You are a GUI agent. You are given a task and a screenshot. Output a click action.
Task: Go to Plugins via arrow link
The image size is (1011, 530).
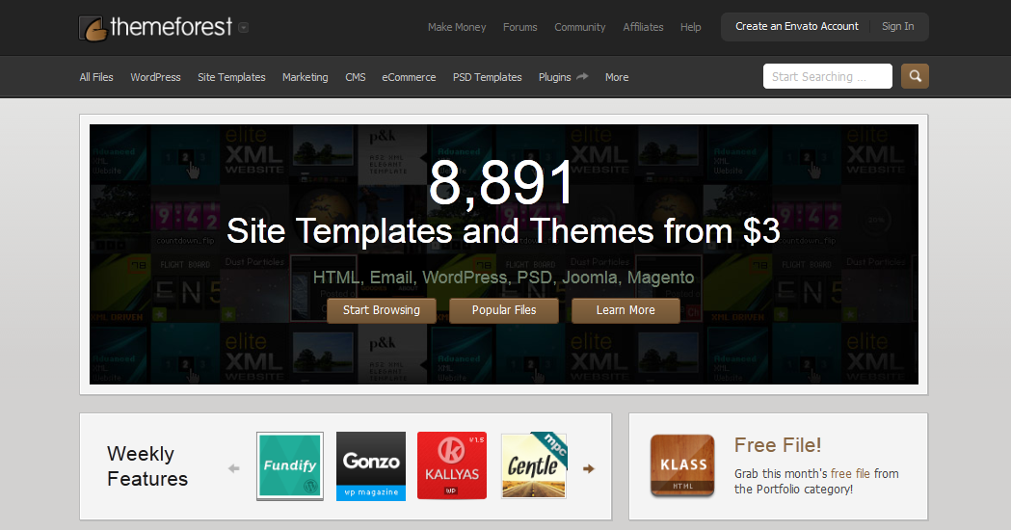(x=563, y=77)
